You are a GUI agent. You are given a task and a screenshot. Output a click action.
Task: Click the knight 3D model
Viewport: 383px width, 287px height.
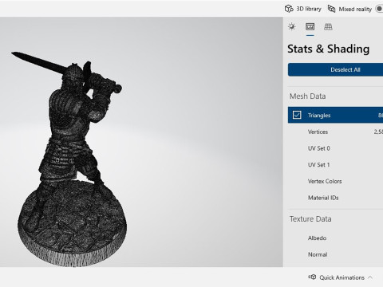[x=69, y=159]
